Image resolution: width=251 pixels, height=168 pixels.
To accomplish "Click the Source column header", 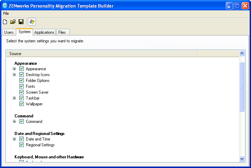I will click(102, 54).
